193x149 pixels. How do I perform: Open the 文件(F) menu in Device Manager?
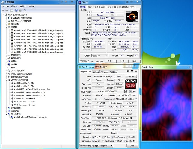[x=6, y=6]
